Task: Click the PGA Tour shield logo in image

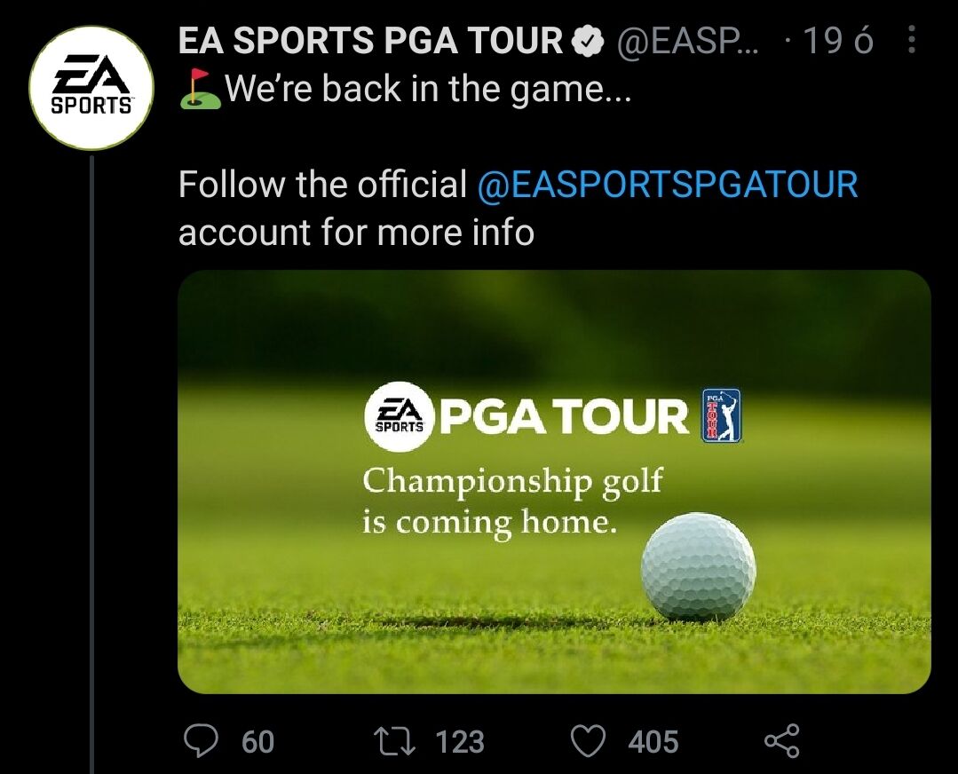Action: [x=721, y=415]
